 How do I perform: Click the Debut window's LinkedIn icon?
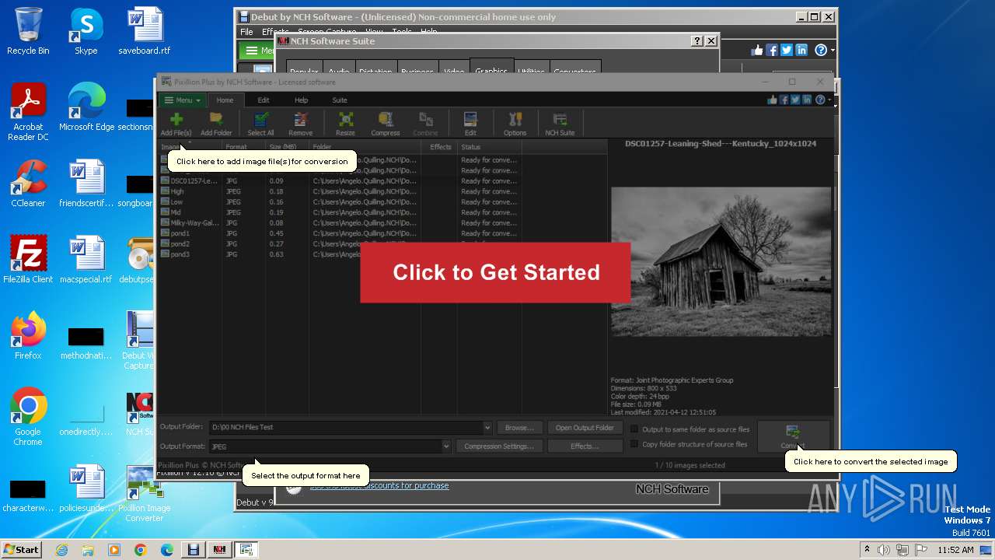(x=801, y=50)
